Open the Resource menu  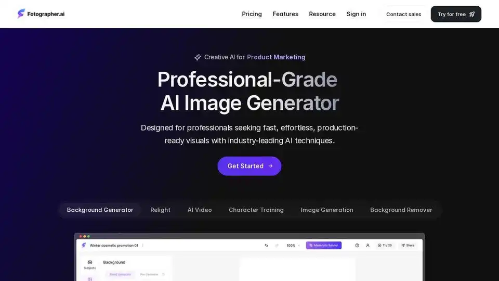(322, 14)
